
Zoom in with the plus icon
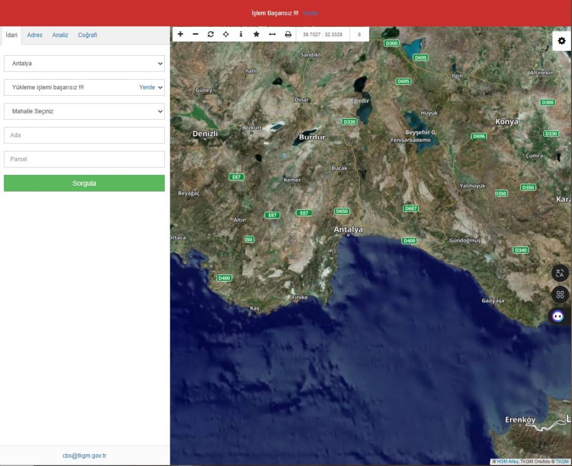click(x=180, y=34)
